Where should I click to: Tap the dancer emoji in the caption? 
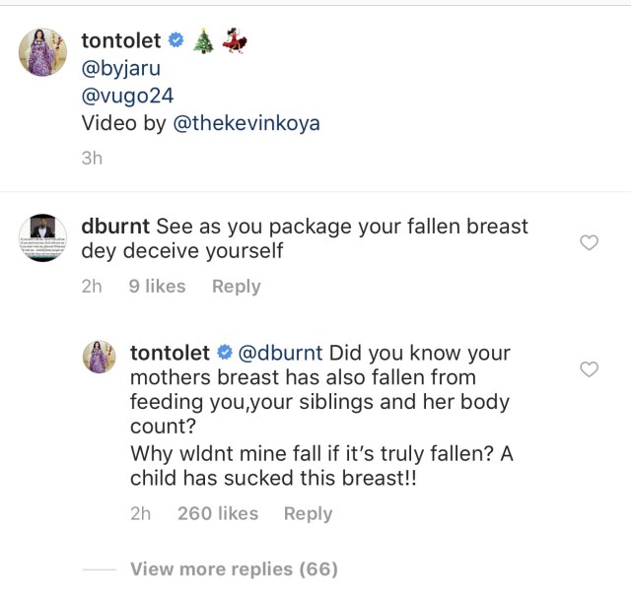coord(235,41)
